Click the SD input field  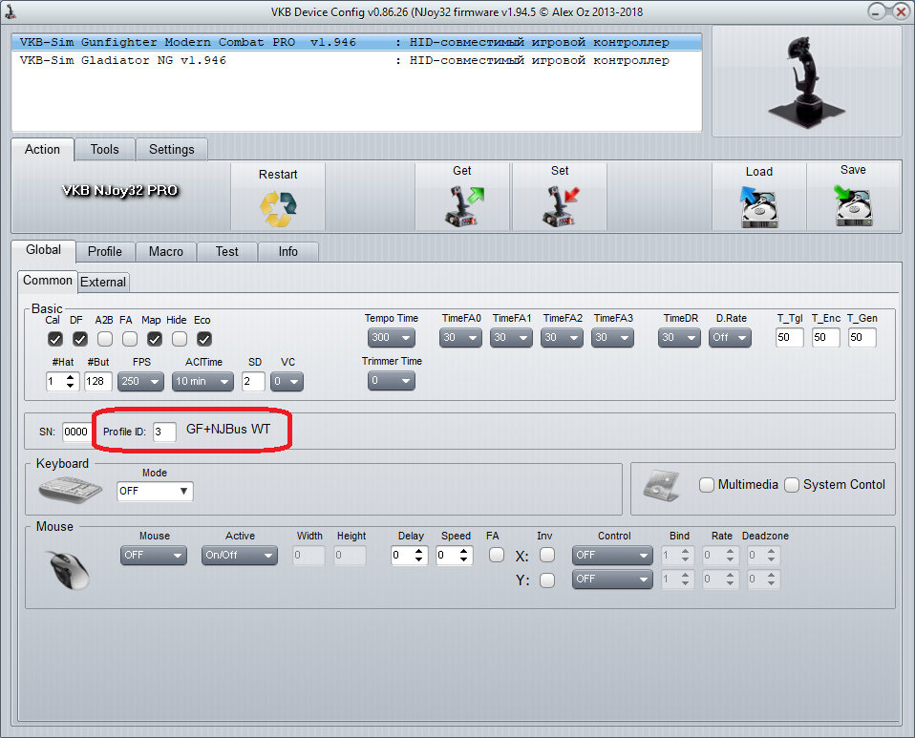coord(253,381)
